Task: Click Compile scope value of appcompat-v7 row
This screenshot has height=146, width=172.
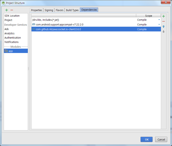Action: [x=142, y=24]
